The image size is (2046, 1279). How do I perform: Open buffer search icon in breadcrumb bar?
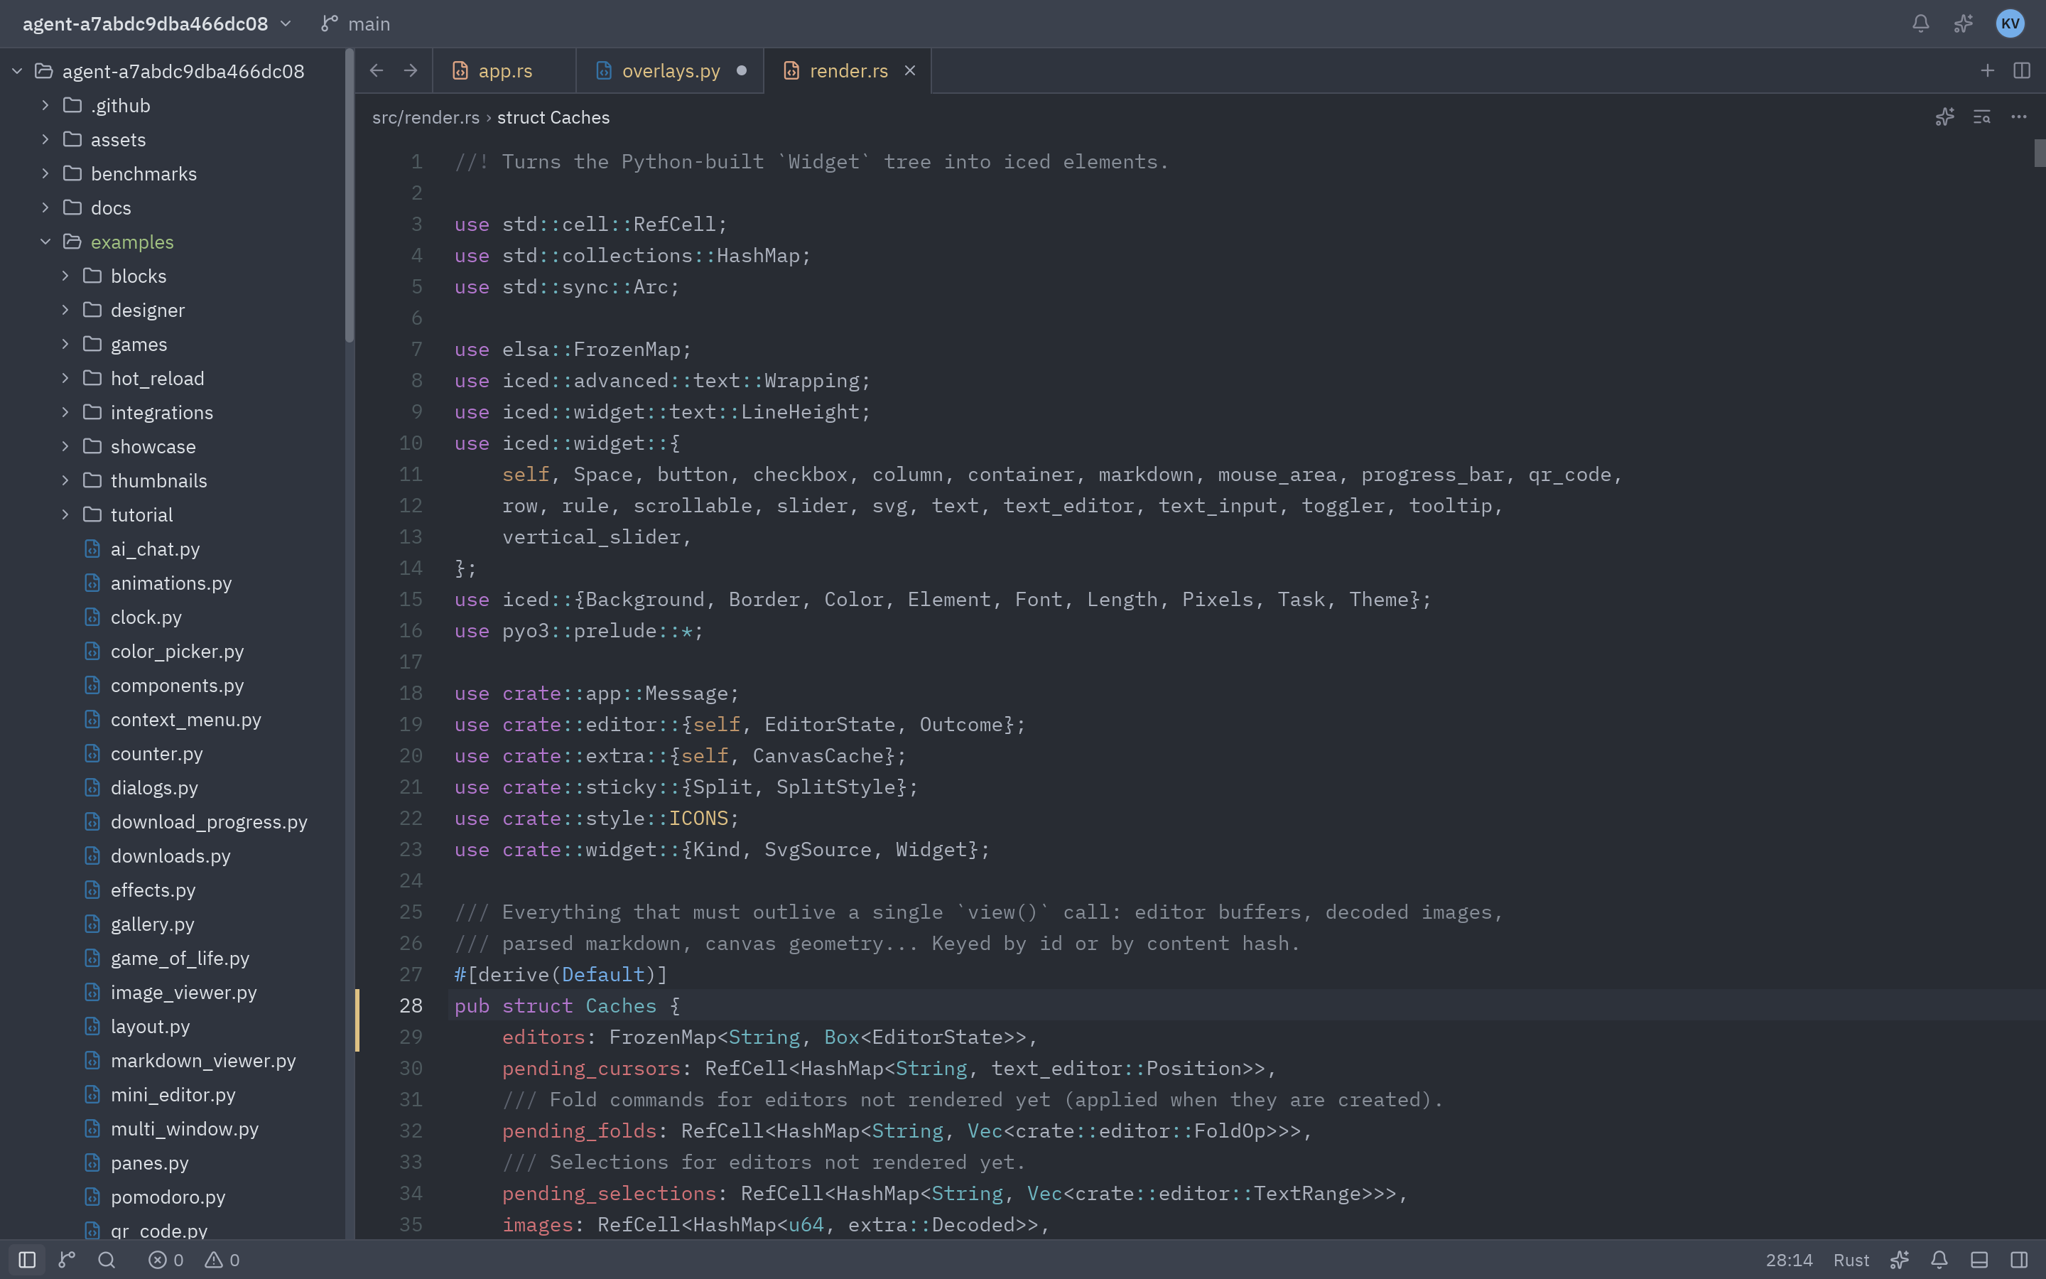(x=1982, y=117)
